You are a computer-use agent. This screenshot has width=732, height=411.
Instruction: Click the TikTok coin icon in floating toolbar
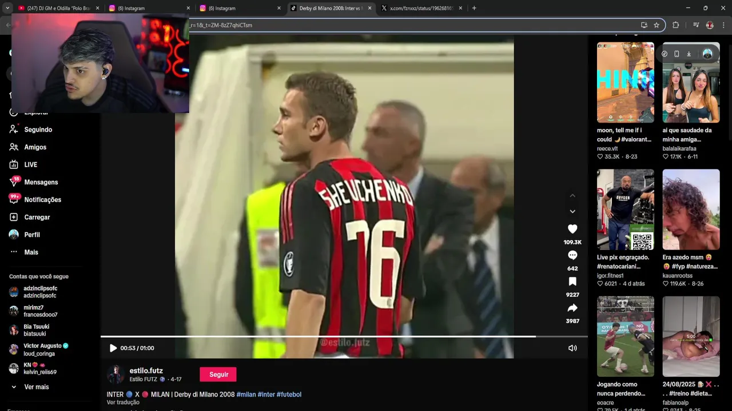click(665, 54)
